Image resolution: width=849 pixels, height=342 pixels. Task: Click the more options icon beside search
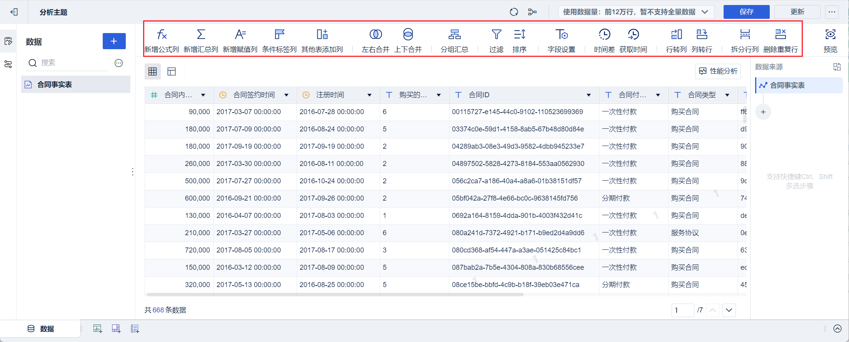pyautogui.click(x=118, y=63)
